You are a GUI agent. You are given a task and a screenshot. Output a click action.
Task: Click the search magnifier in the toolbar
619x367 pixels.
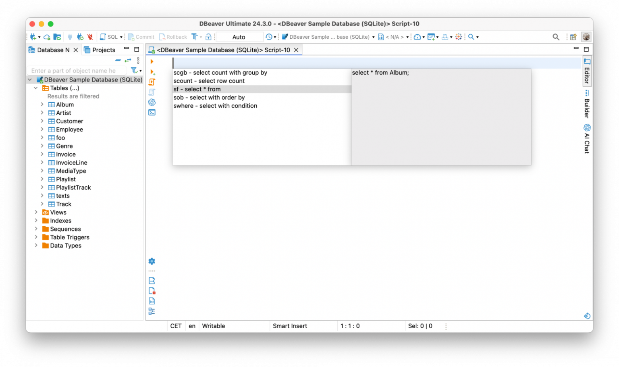coord(556,37)
